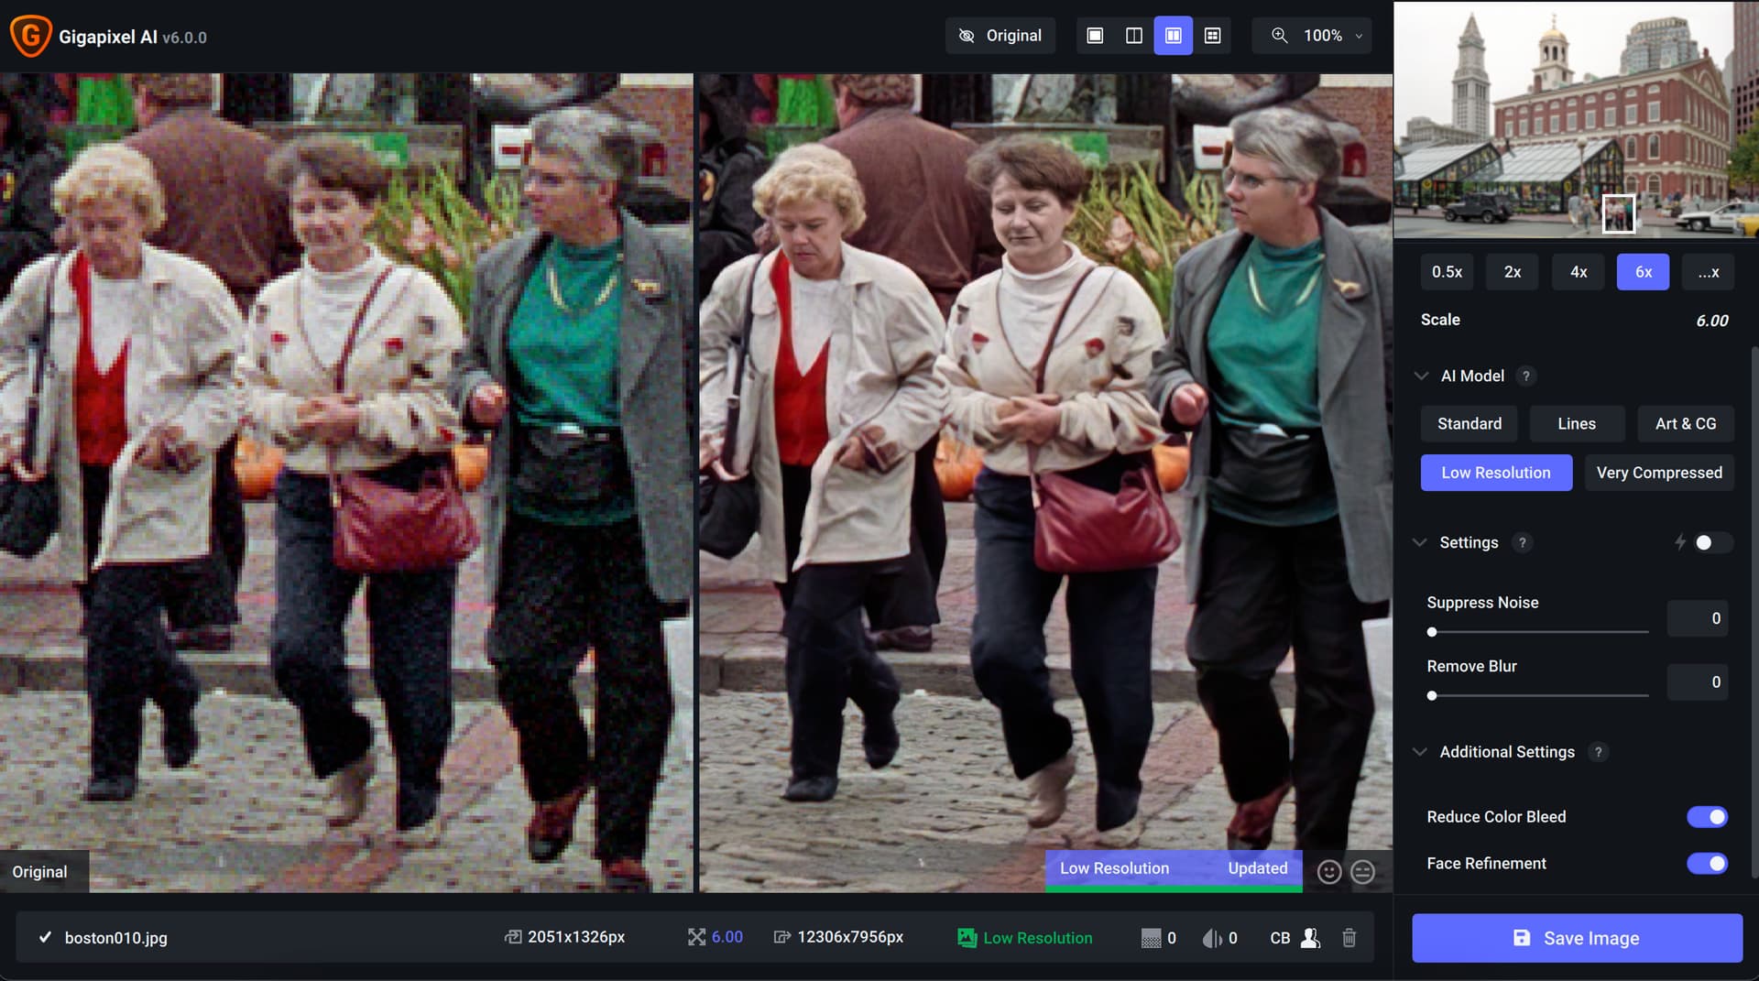The height and width of the screenshot is (981, 1759).
Task: Click the Original preview button
Action: click(x=1000, y=36)
